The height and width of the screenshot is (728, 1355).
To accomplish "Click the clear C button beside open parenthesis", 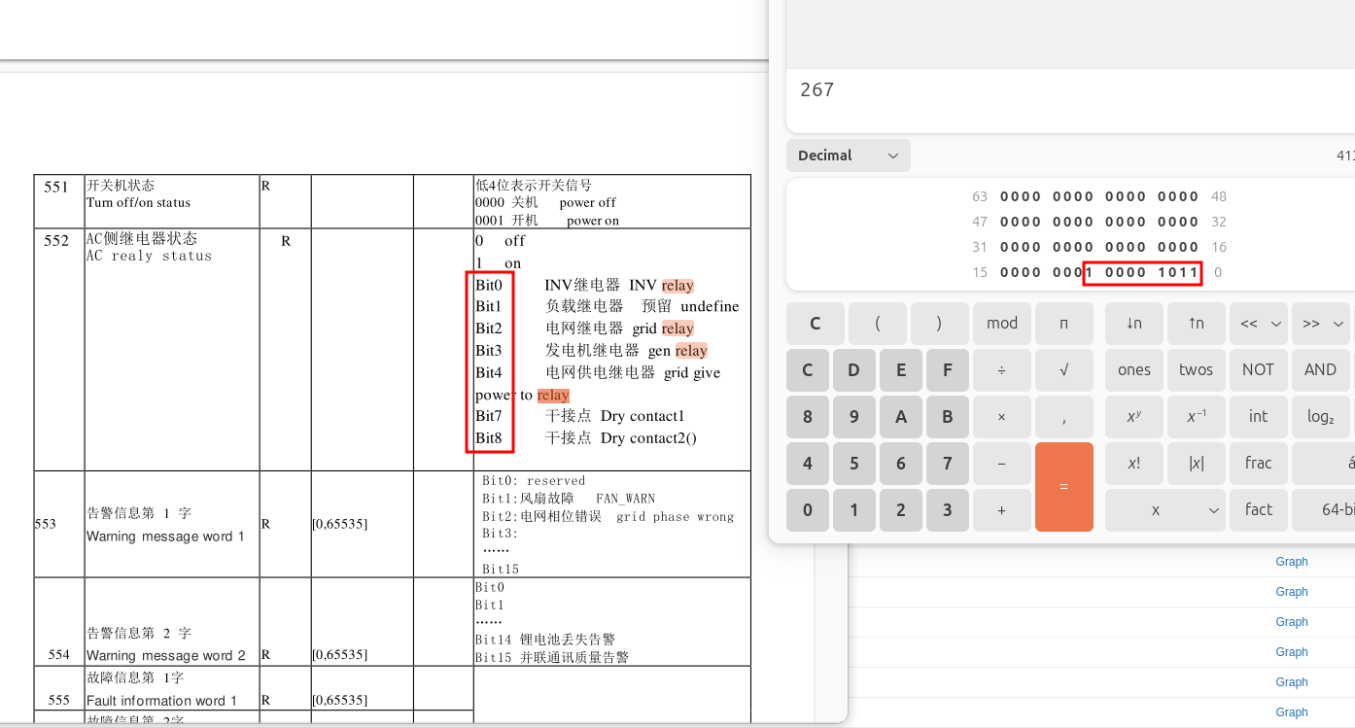I will coord(815,324).
